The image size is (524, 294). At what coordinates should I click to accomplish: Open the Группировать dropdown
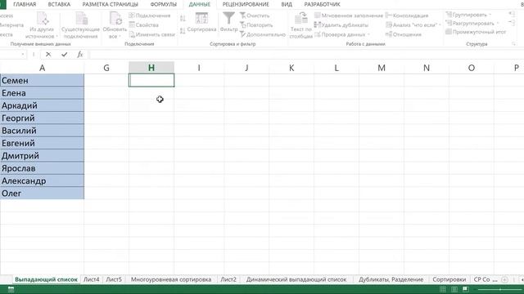468,15
